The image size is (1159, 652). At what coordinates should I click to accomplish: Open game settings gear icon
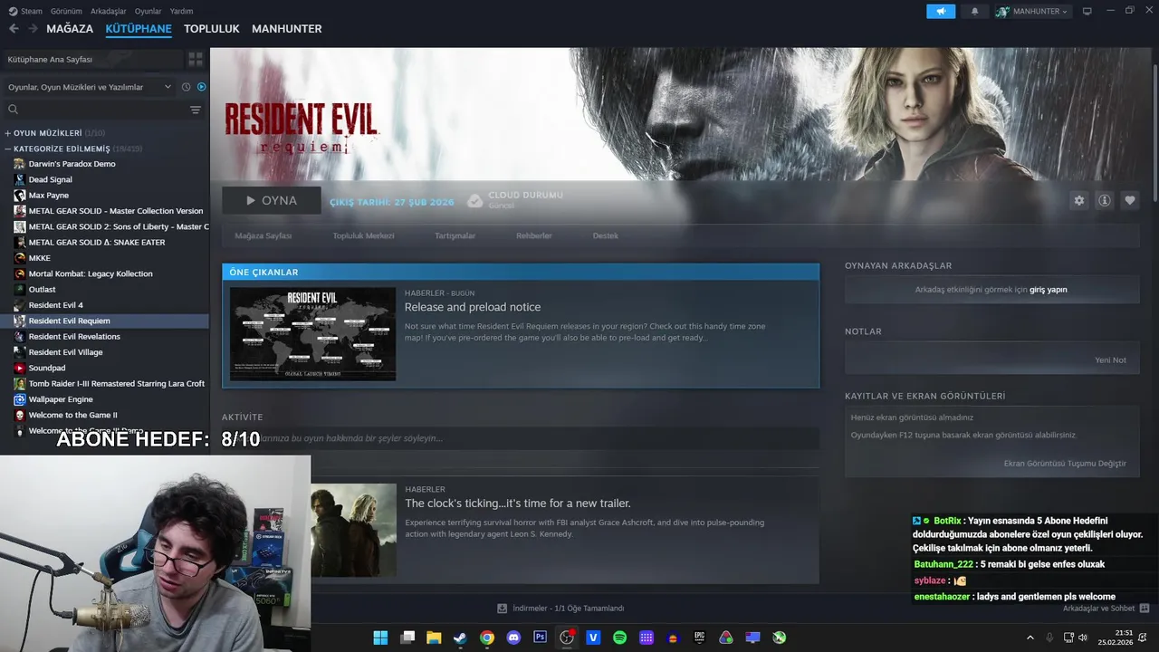1078,201
